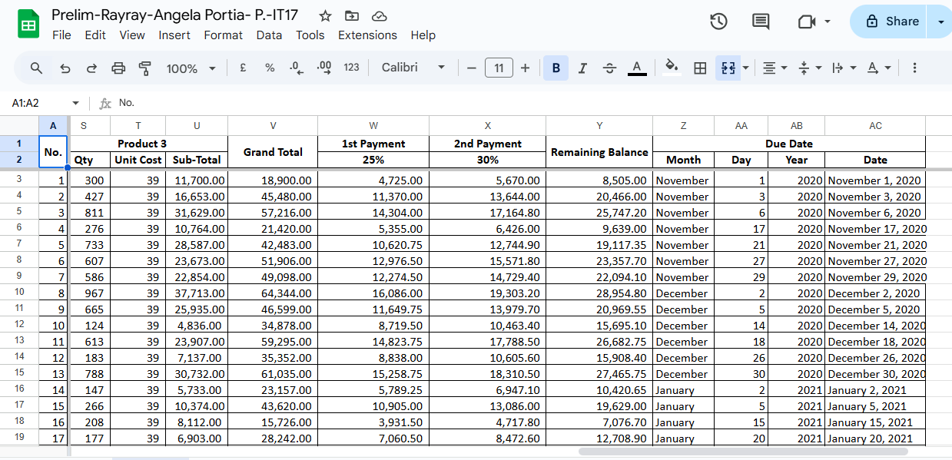The height and width of the screenshot is (460, 952).
Task: Select the Paint format roller icon
Action: click(144, 68)
